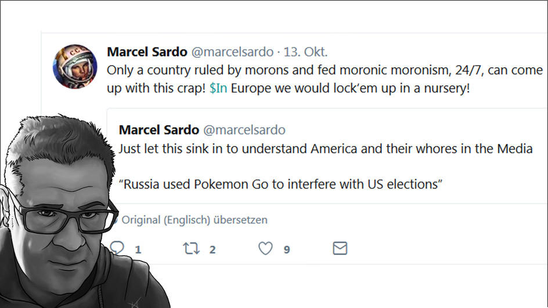Click the 'Only a country ruled by morons' line

coord(324,71)
